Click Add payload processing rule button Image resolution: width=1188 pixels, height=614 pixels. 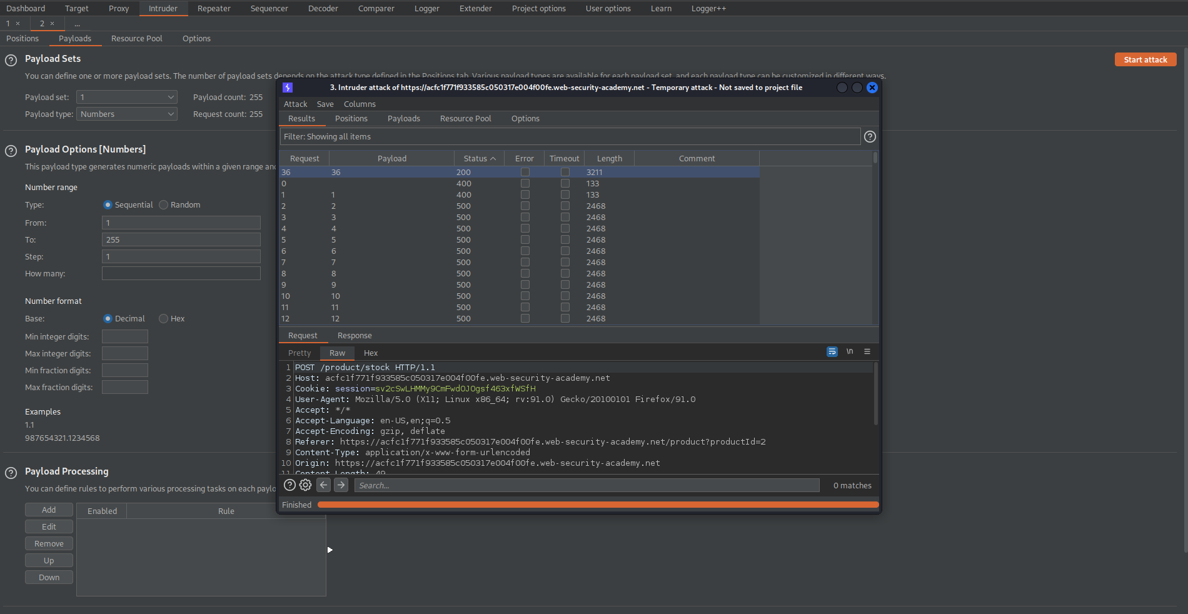pyautogui.click(x=49, y=510)
